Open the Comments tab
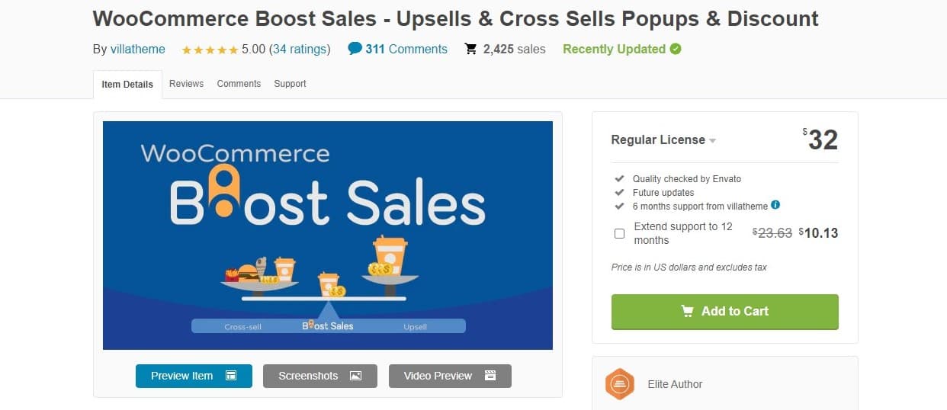This screenshot has height=410, width=947. (x=239, y=84)
